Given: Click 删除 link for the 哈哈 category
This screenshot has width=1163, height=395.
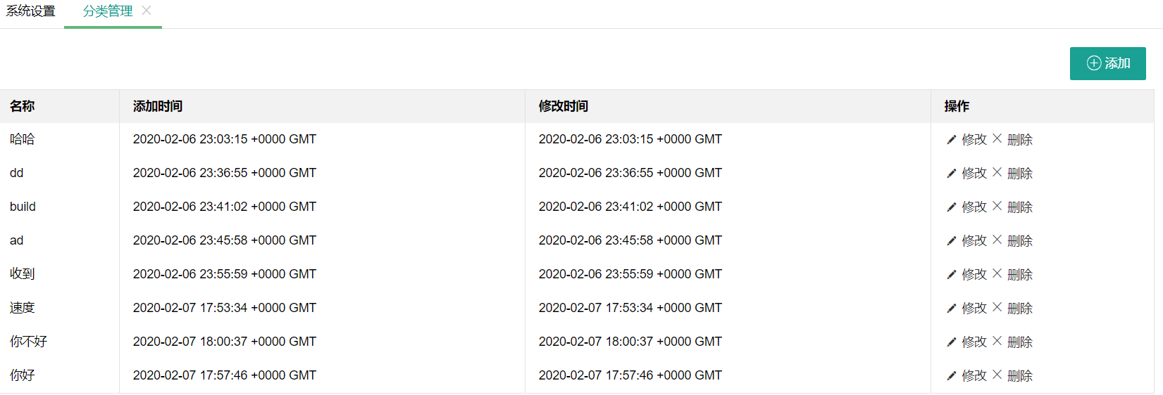Looking at the screenshot, I should pos(1020,140).
